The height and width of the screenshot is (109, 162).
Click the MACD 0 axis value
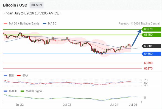click(145, 98)
